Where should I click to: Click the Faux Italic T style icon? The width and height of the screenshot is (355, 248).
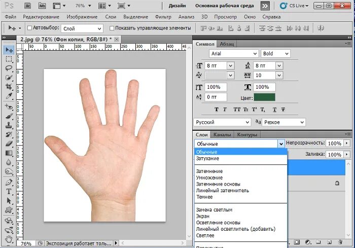click(x=225, y=110)
